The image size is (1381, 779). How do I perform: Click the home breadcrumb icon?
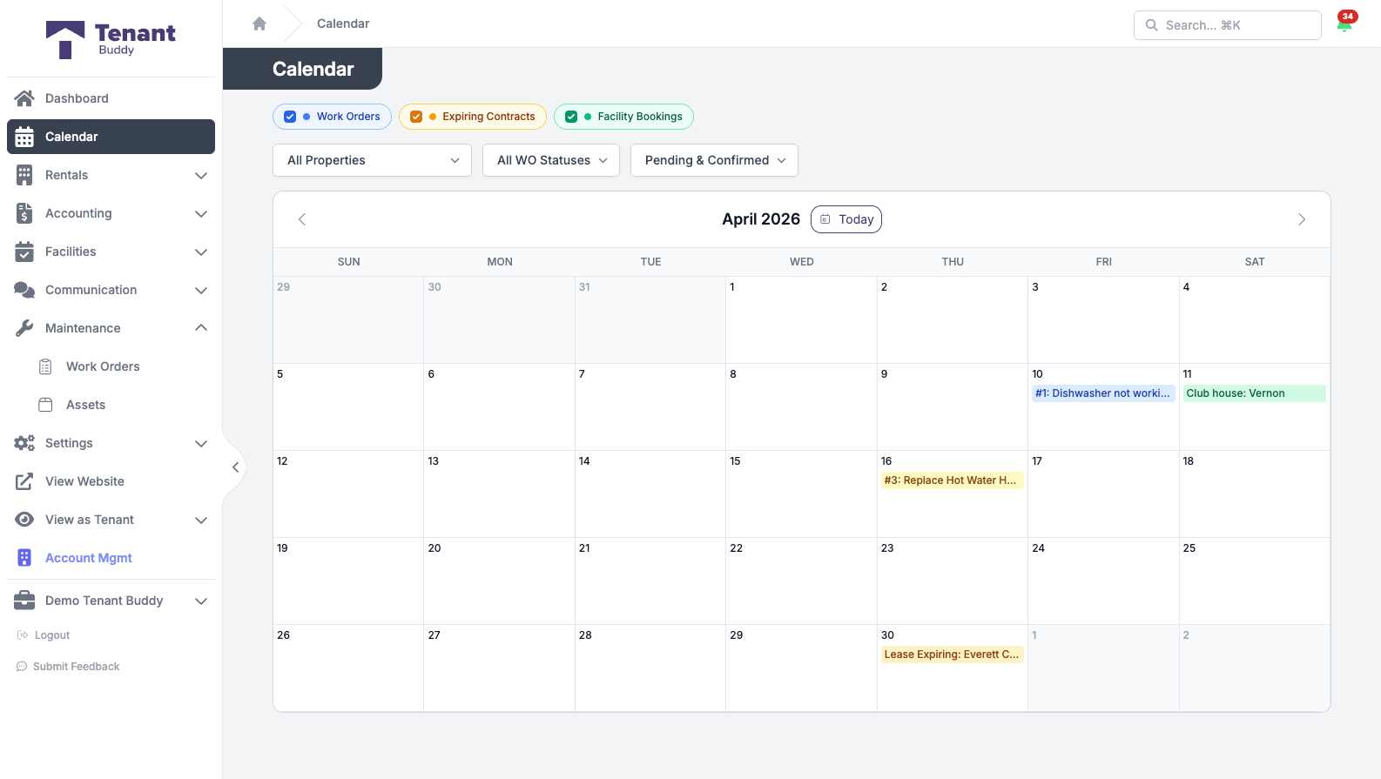(x=259, y=24)
